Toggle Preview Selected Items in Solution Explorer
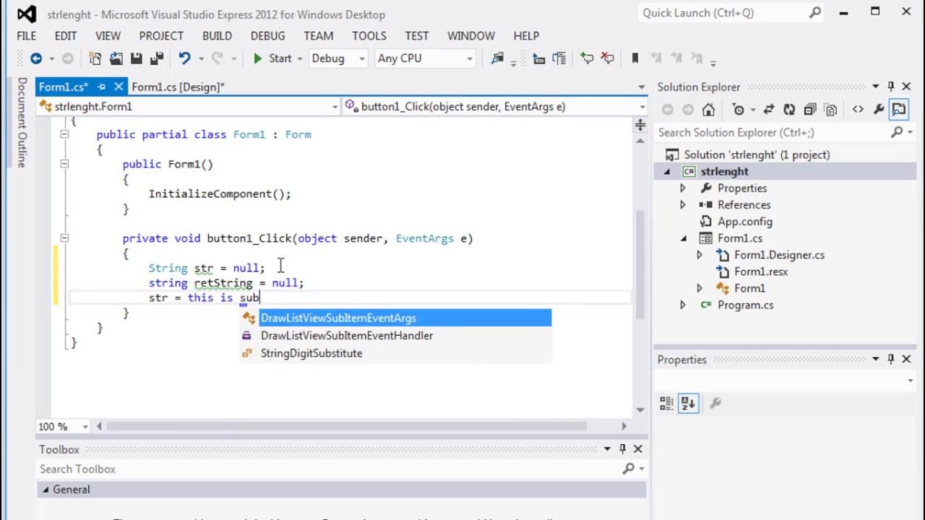 click(x=899, y=110)
